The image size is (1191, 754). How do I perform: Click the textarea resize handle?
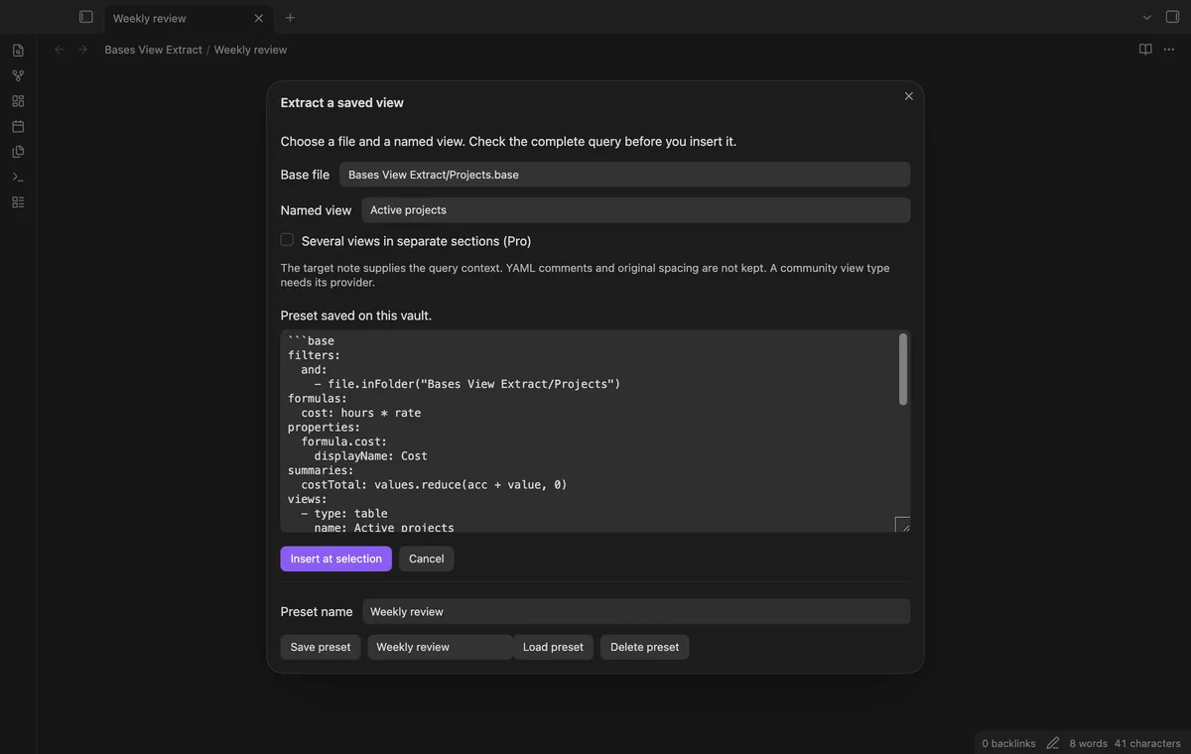coord(902,524)
